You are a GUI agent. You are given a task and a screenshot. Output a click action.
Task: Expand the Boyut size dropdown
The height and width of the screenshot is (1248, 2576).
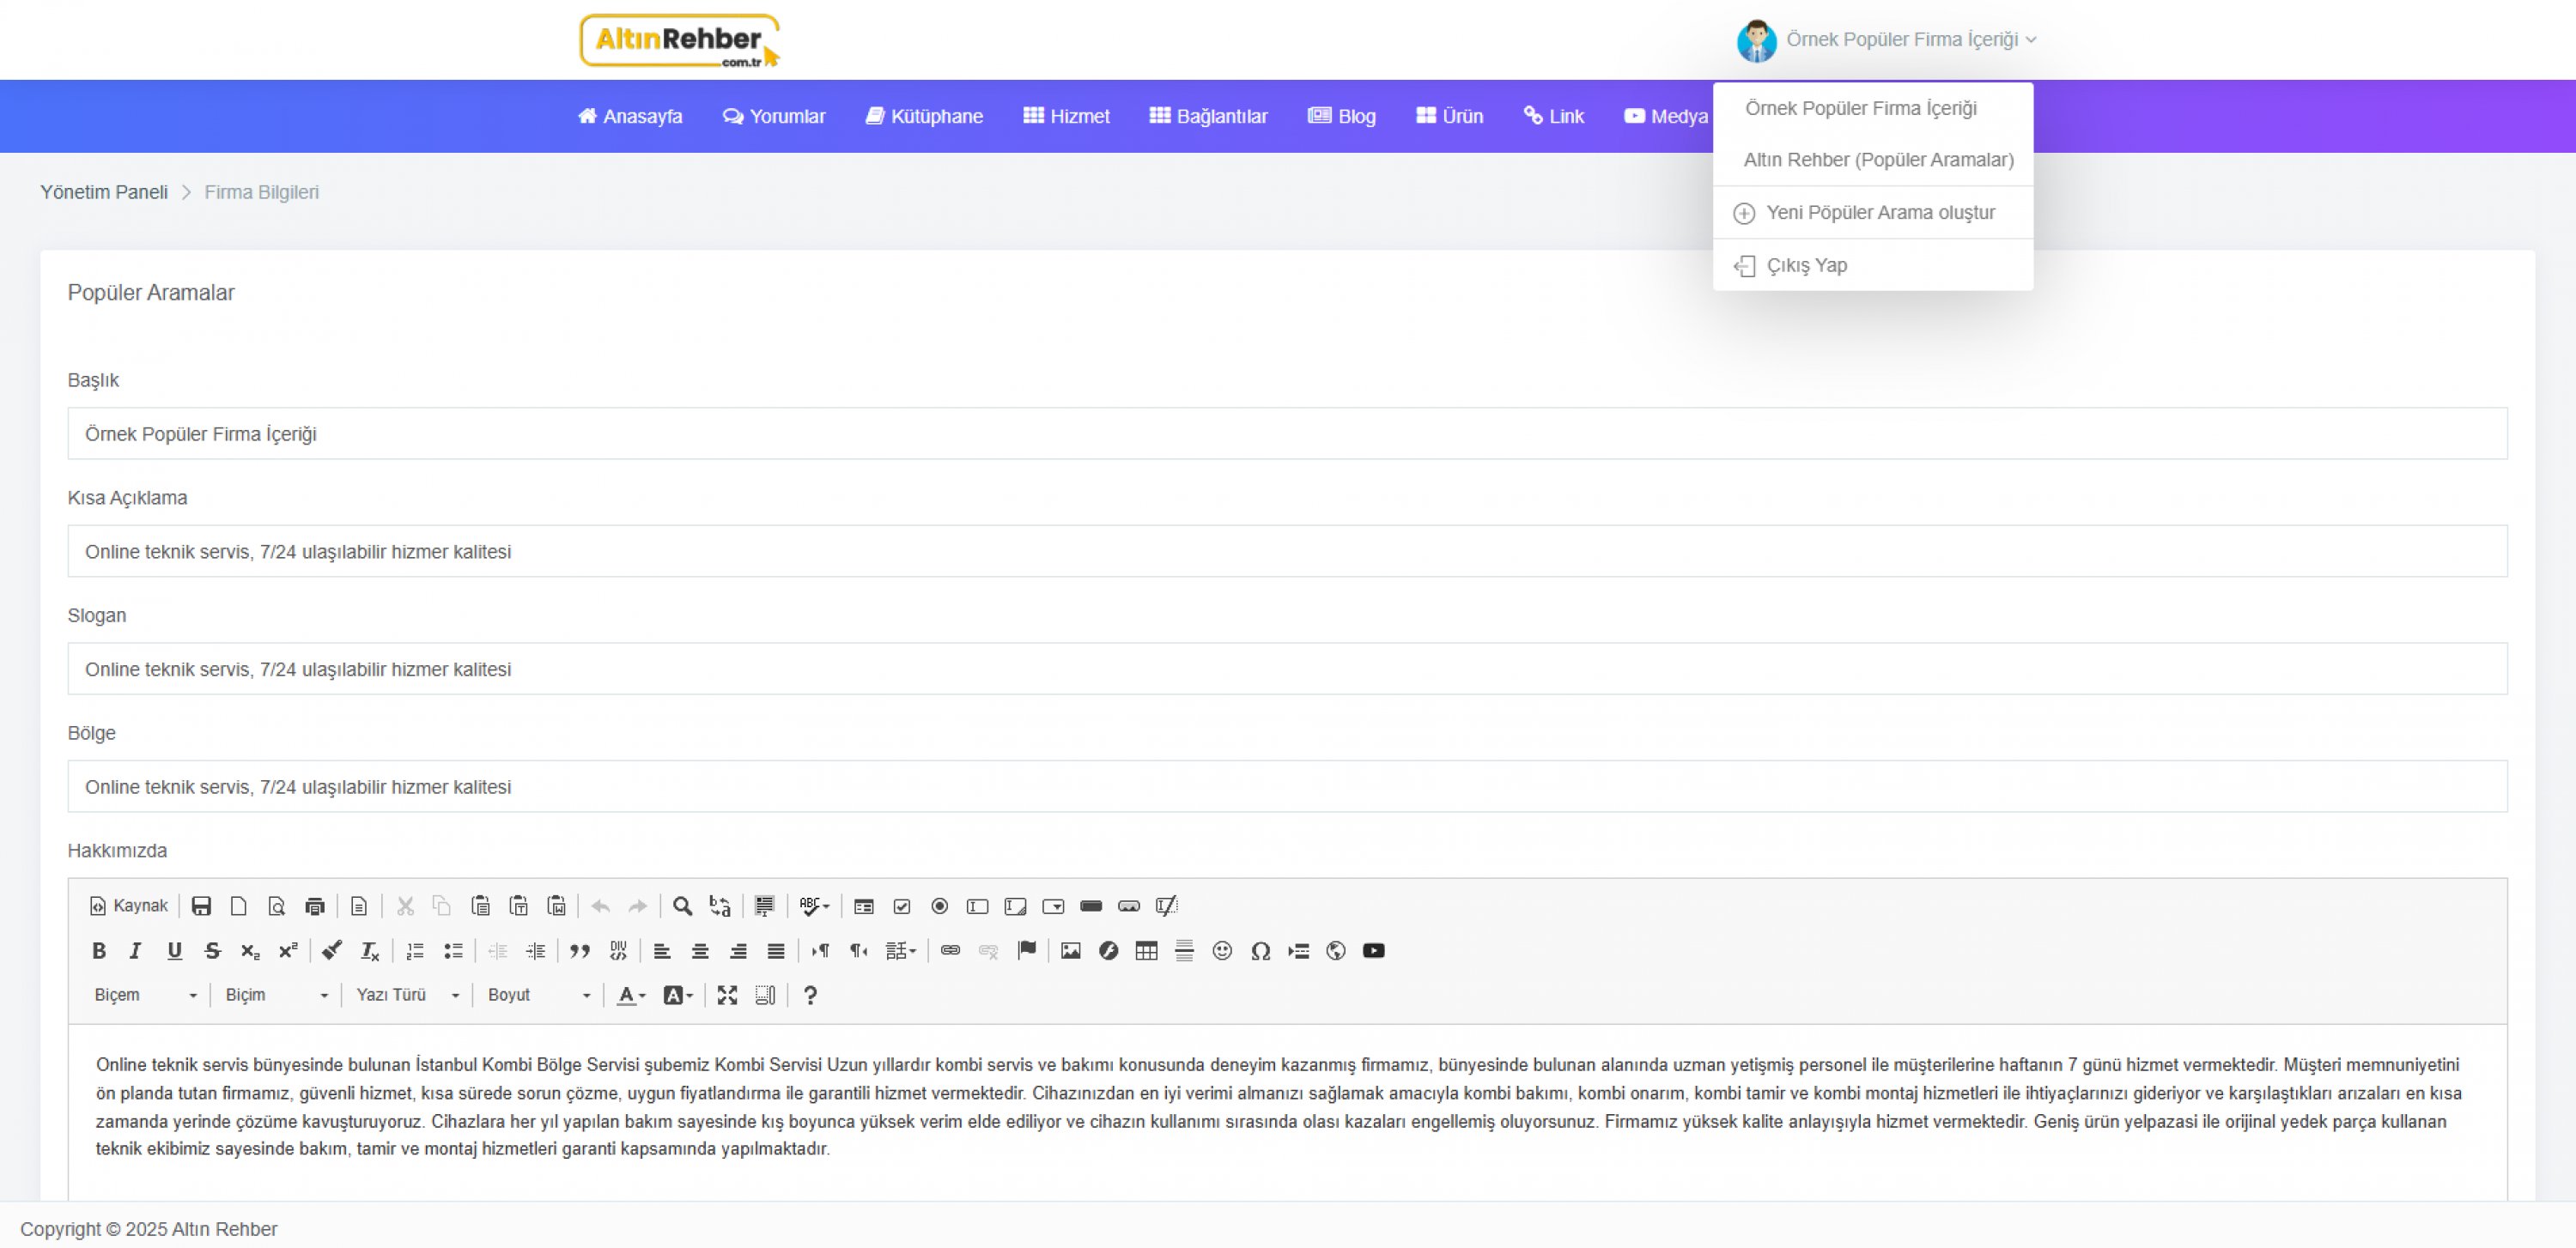[538, 995]
